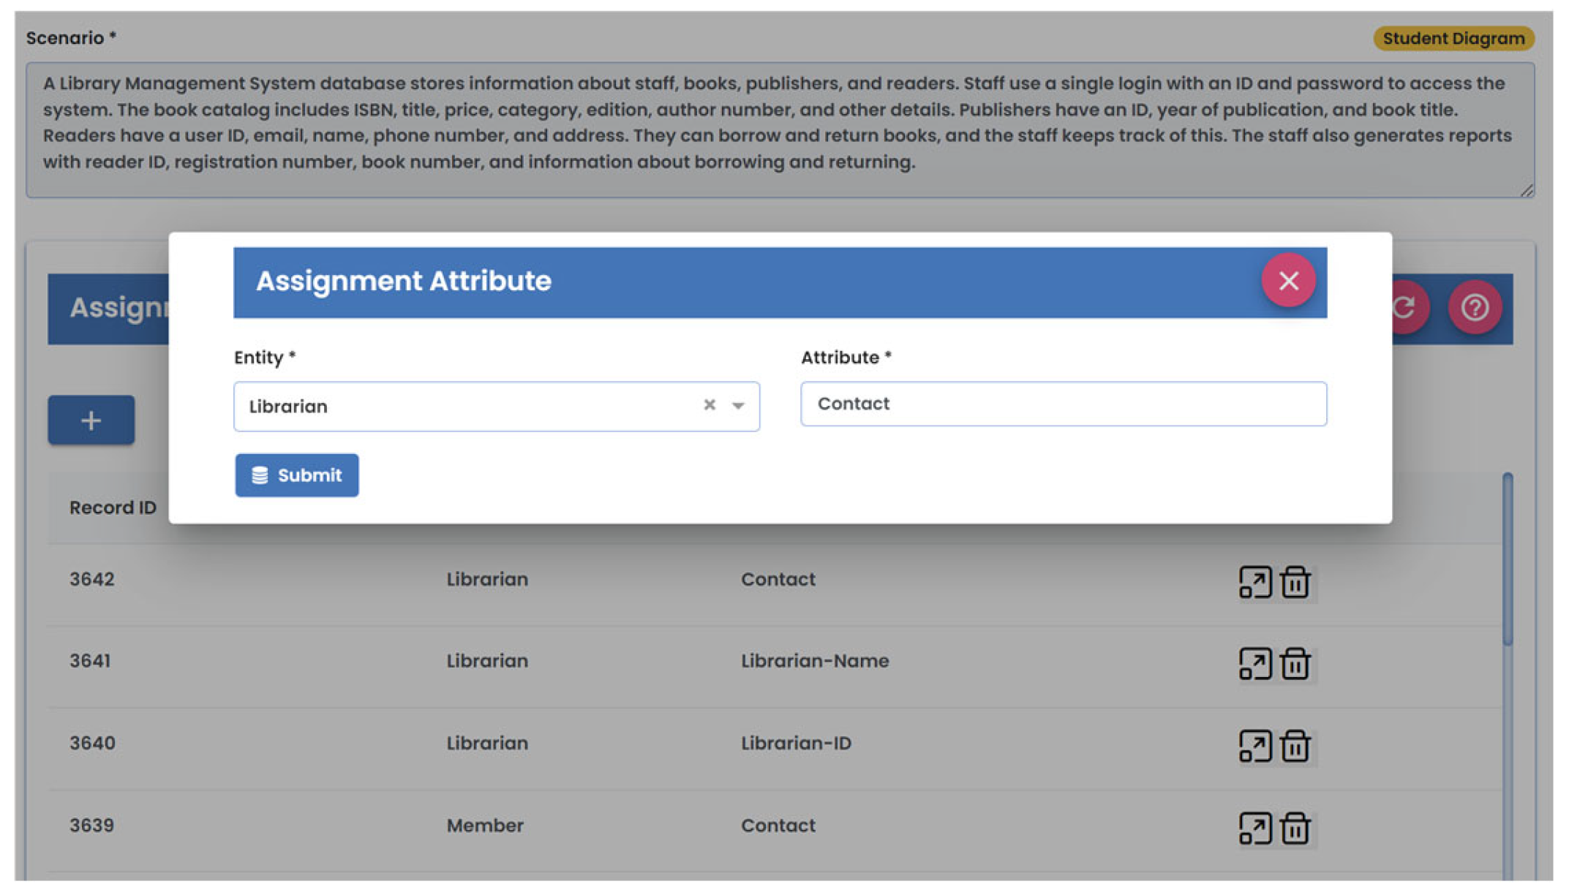Open record 3639 Member Contact edit icon
The image size is (1569, 895).
click(x=1254, y=828)
